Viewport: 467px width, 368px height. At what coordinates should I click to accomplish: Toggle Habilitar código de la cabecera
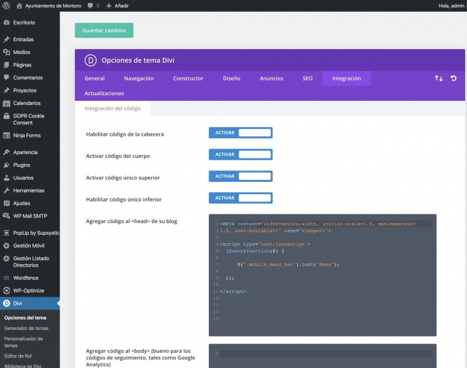[240, 133]
